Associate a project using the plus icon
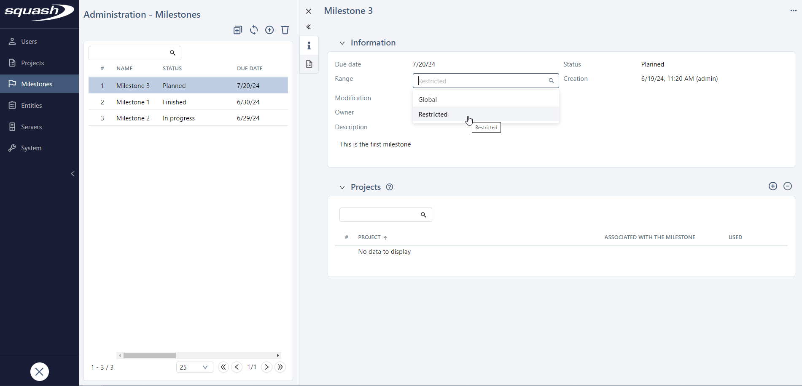The width and height of the screenshot is (802, 386). (x=772, y=186)
